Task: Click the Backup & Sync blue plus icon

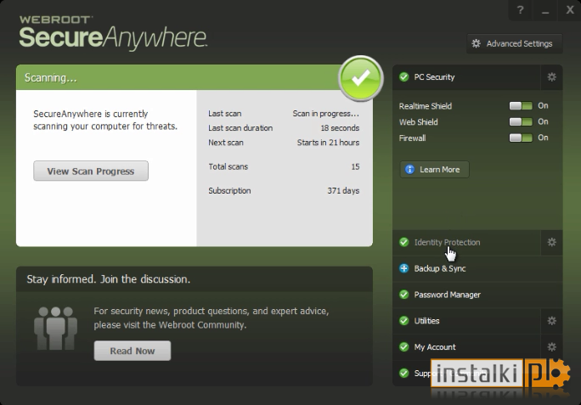Action: click(403, 268)
